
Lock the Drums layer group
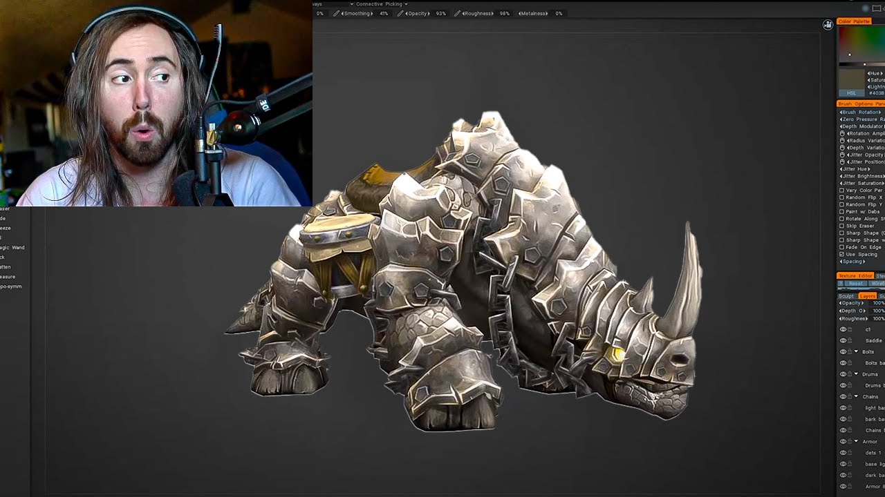pyautogui.click(x=850, y=374)
